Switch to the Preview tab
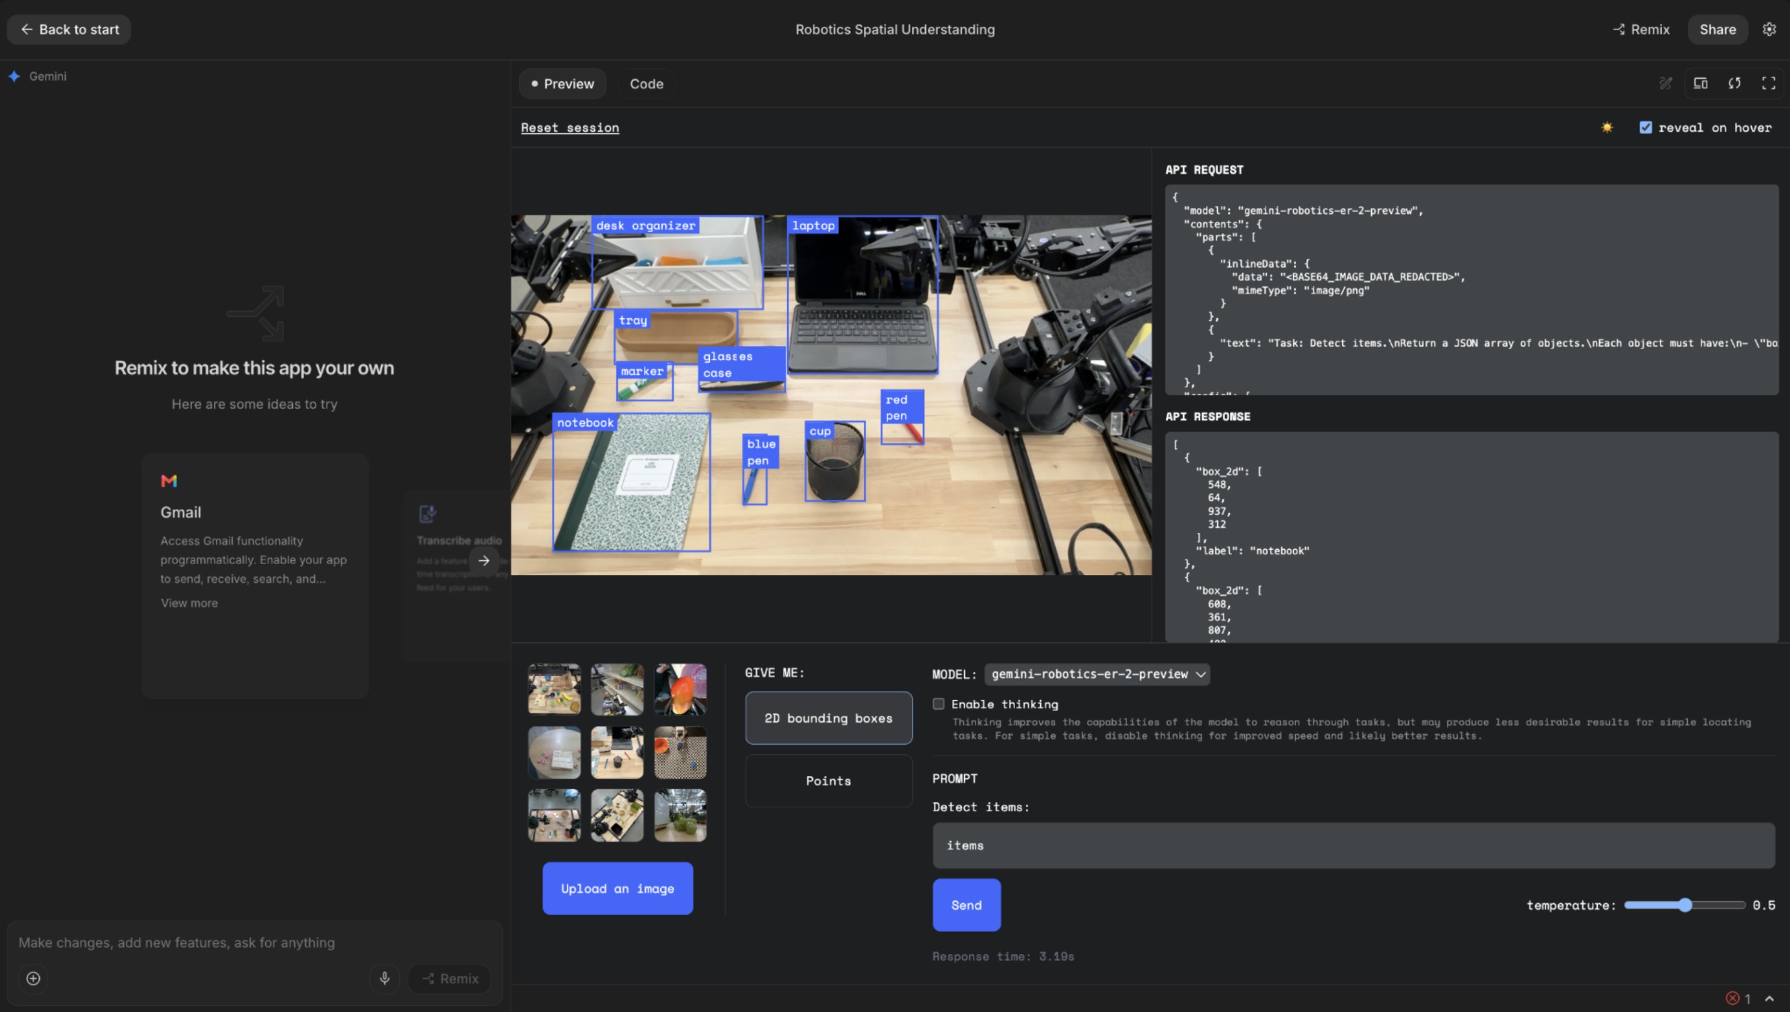 (x=562, y=83)
